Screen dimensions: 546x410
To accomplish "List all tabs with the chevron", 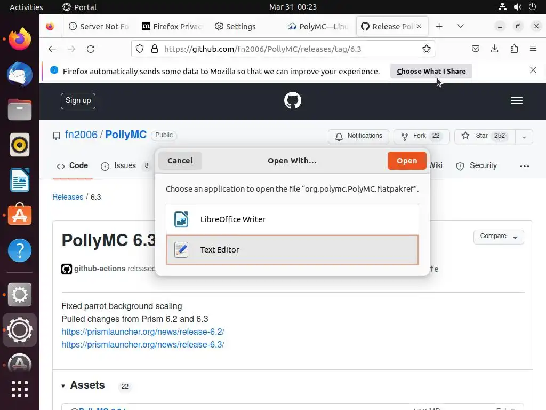I will coord(460,26).
